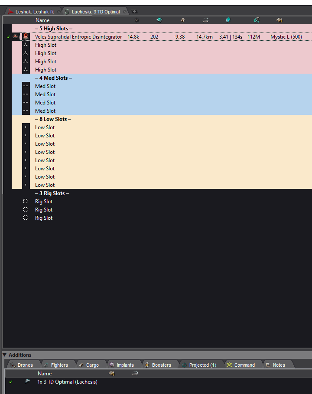Sort by CPU usage column icon in header
This screenshot has height=394, width=312.
[x=159, y=20]
